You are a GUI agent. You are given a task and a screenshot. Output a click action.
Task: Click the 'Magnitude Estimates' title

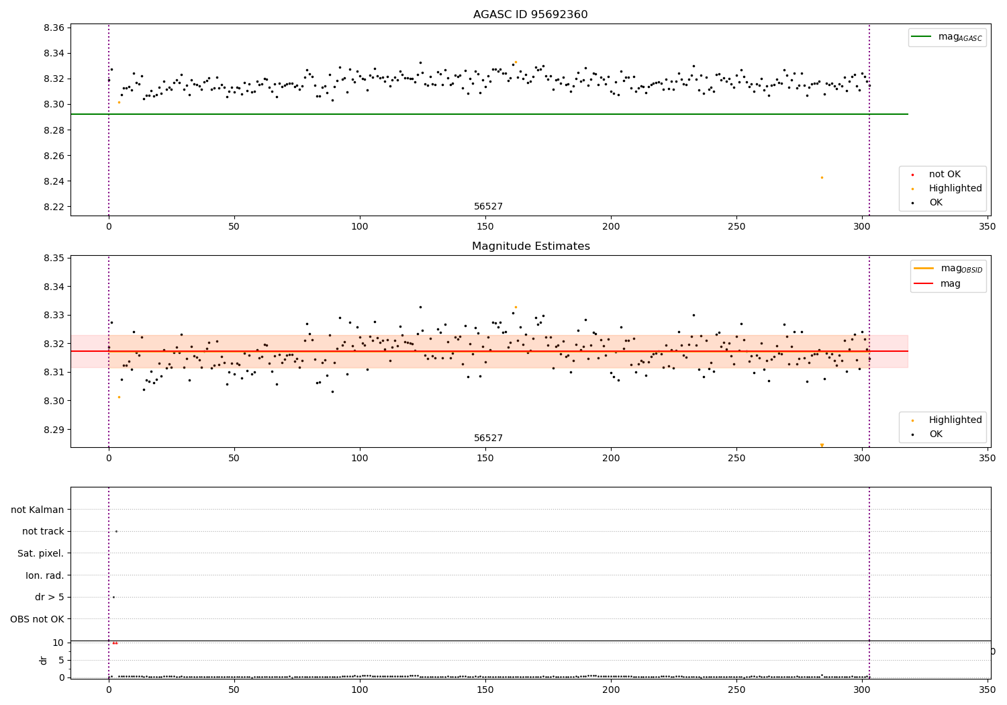[530, 246]
